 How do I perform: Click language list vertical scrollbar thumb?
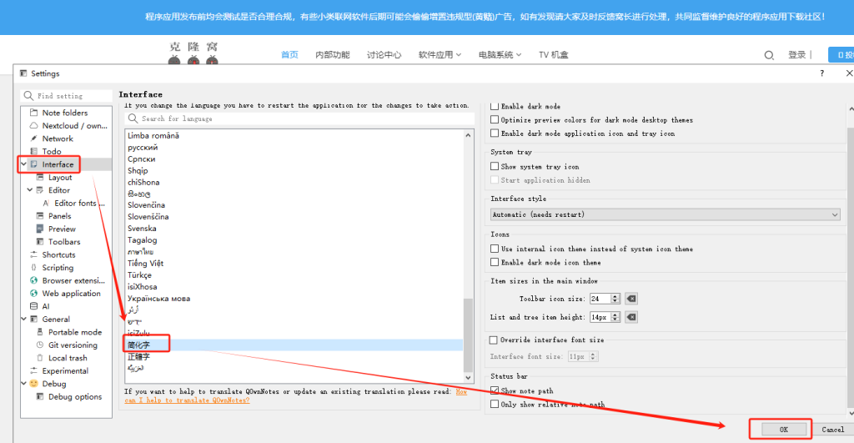point(468,334)
